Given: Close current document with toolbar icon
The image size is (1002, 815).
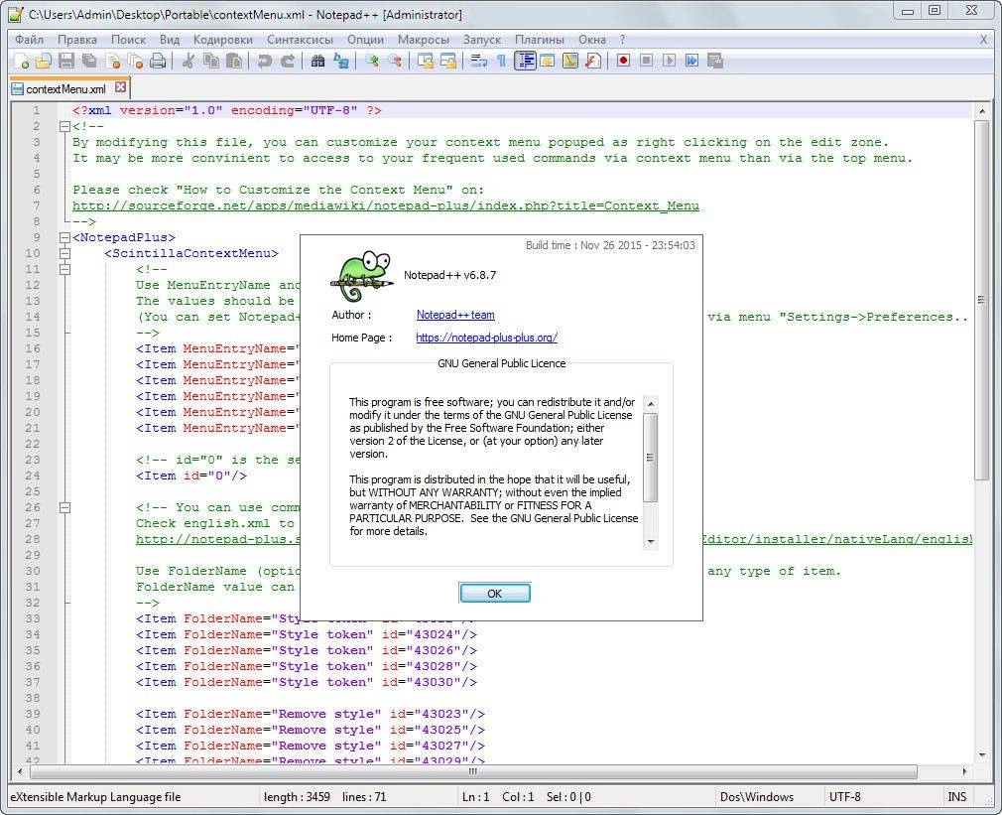Looking at the screenshot, I should [x=113, y=61].
